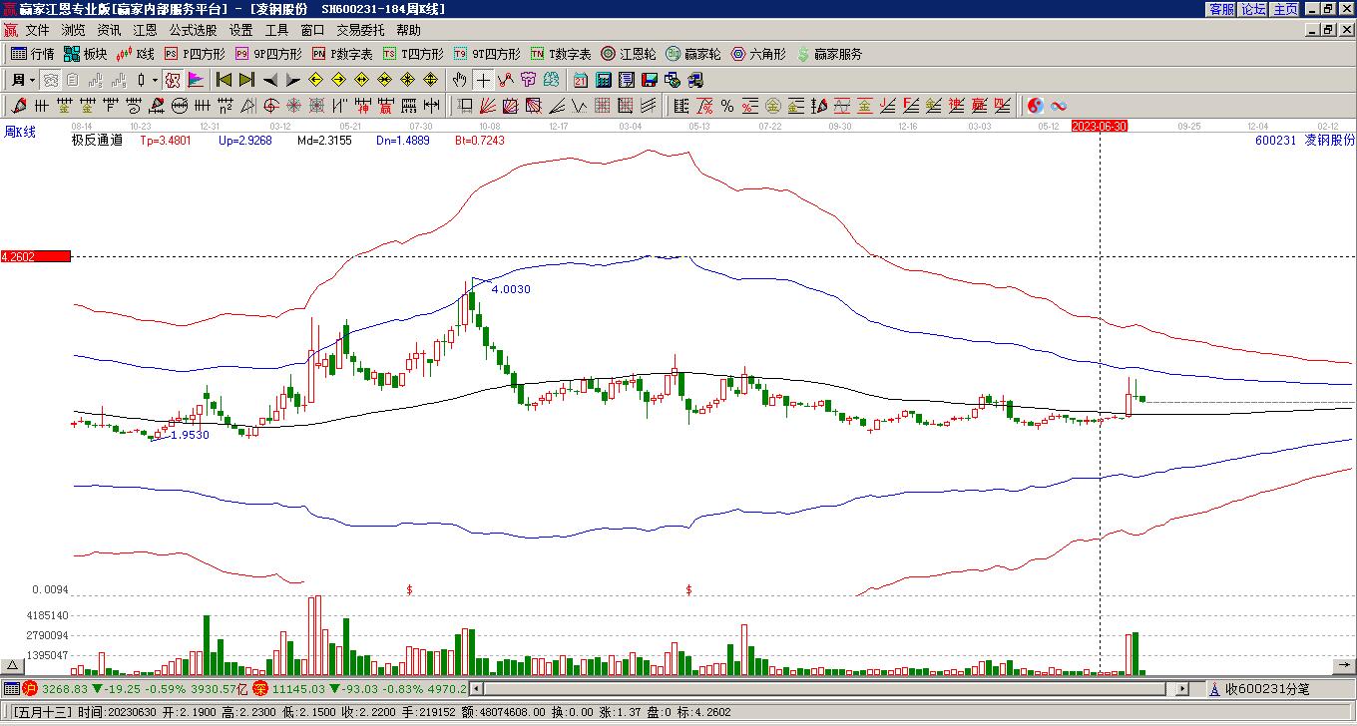
Task: Click the 主页 homepage link
Action: coord(1285,9)
